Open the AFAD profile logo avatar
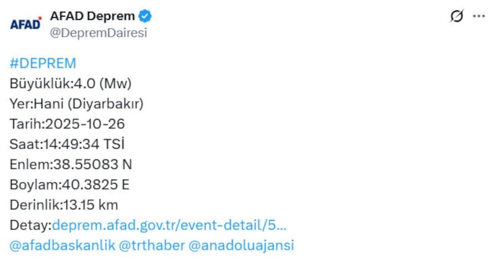 (26, 24)
